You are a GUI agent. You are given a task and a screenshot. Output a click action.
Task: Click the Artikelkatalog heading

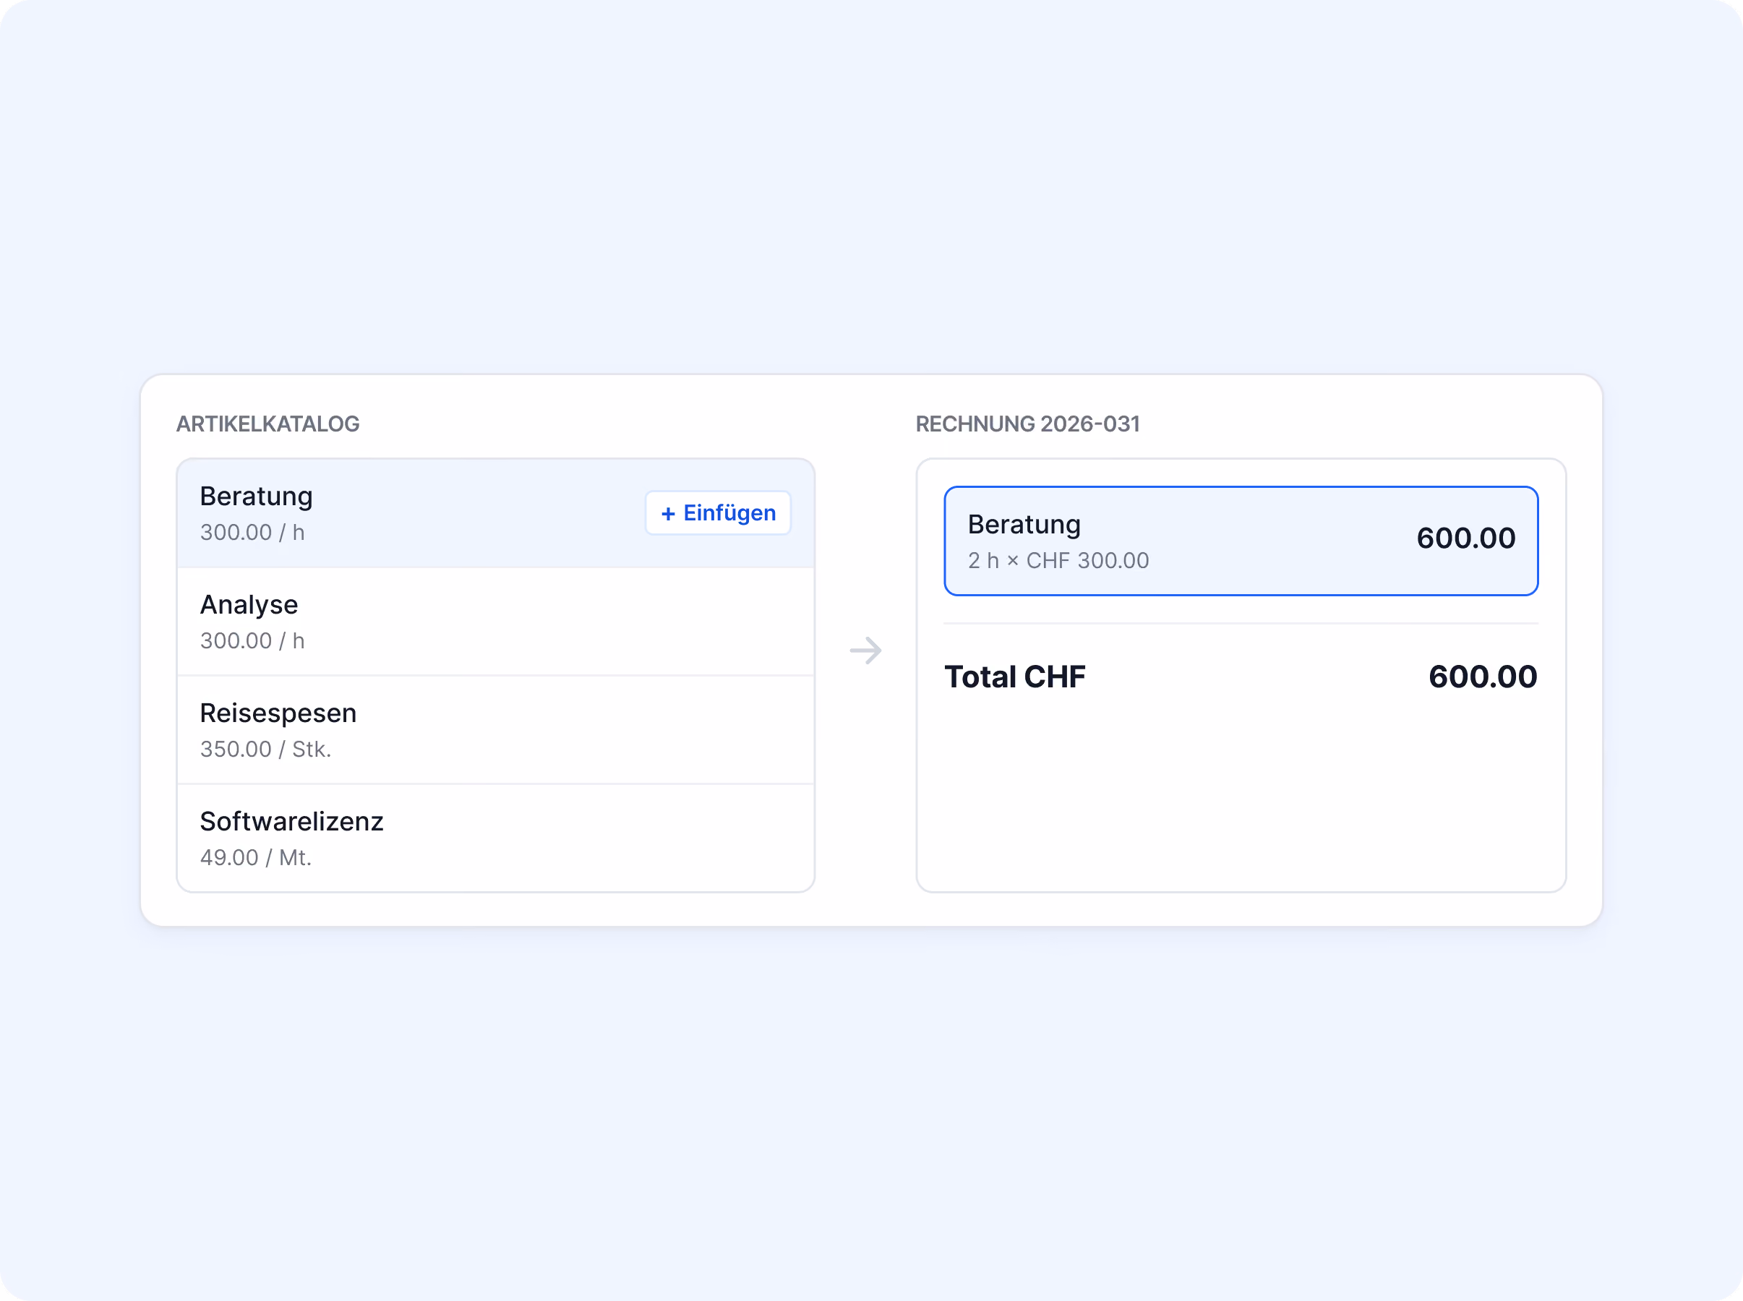click(267, 424)
